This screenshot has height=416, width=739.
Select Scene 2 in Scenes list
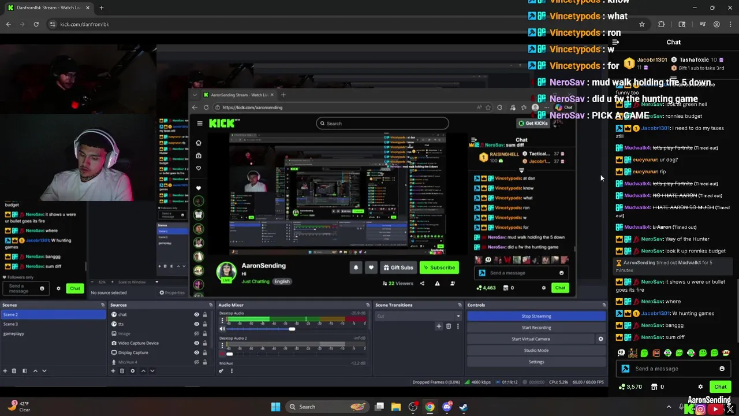tap(53, 314)
